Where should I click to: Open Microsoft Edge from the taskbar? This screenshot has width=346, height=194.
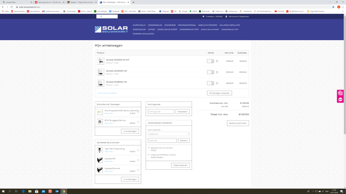[23, 191]
